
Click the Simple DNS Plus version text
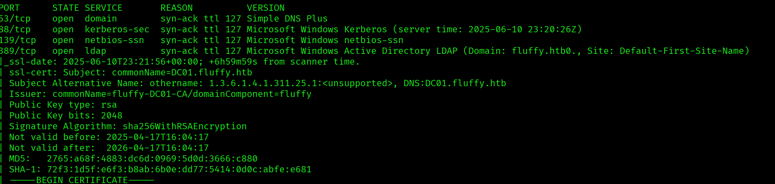click(x=287, y=18)
